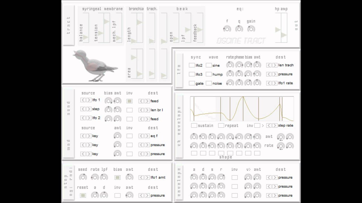Click the eq q knob
This screenshot has width=362, height=203.
[239, 29]
